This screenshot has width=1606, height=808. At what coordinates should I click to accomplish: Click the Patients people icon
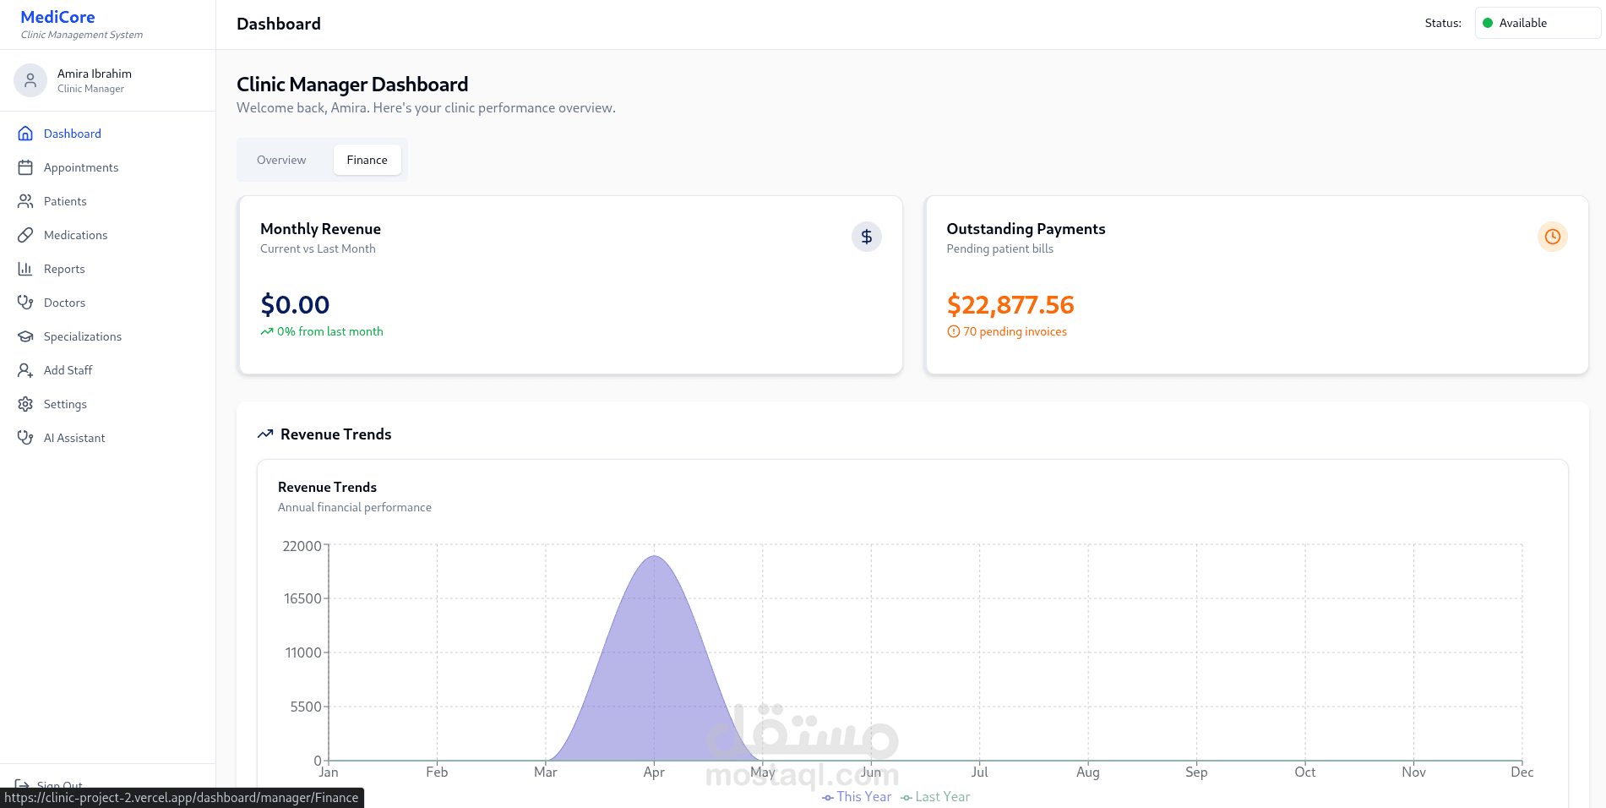point(25,201)
